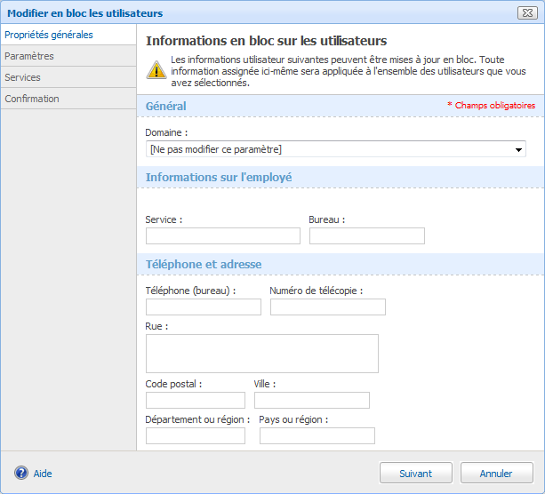Focus the Service text field
The height and width of the screenshot is (494, 545).
click(x=222, y=235)
